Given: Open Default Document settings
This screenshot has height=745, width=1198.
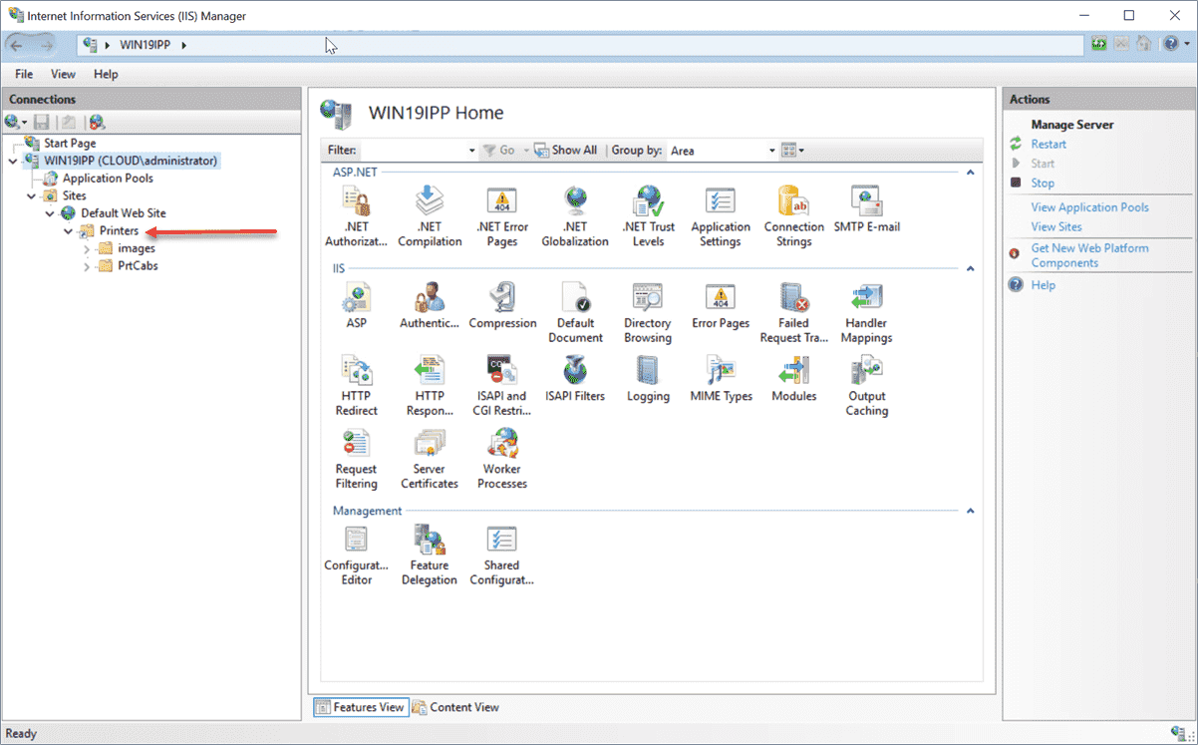Looking at the screenshot, I should (575, 304).
